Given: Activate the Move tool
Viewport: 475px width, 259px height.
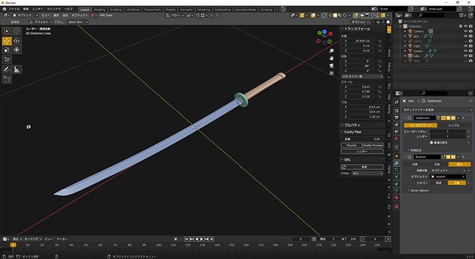Looking at the screenshot, I should click(x=6, y=41).
